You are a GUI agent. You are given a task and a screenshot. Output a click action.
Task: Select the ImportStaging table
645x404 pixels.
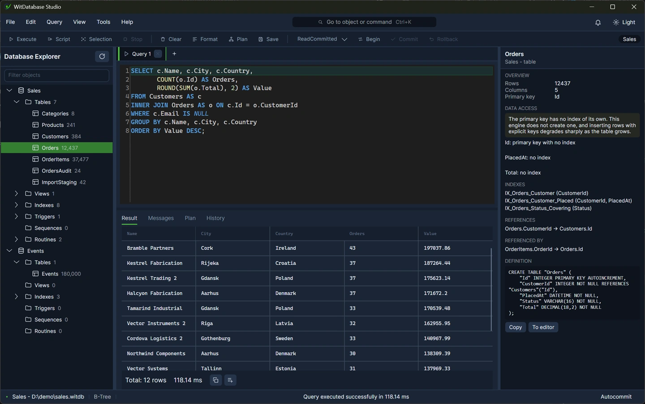(56, 182)
